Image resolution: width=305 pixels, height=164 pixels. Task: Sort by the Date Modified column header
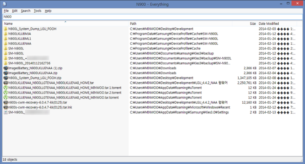click(x=277, y=24)
